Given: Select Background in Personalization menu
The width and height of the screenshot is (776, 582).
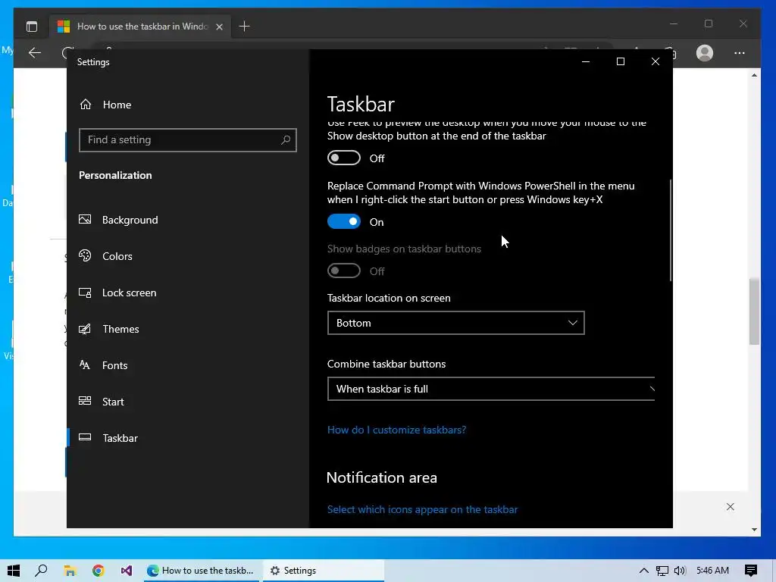Looking at the screenshot, I should coord(130,220).
